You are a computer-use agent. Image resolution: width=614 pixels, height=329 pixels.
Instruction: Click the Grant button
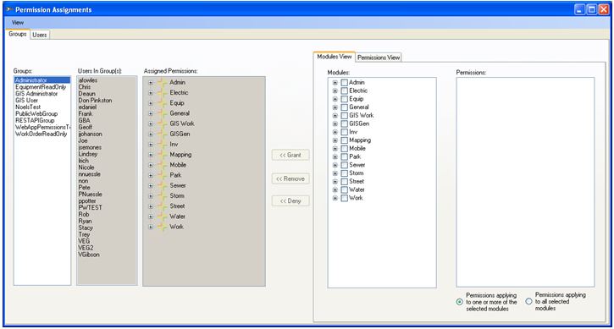tap(290, 156)
